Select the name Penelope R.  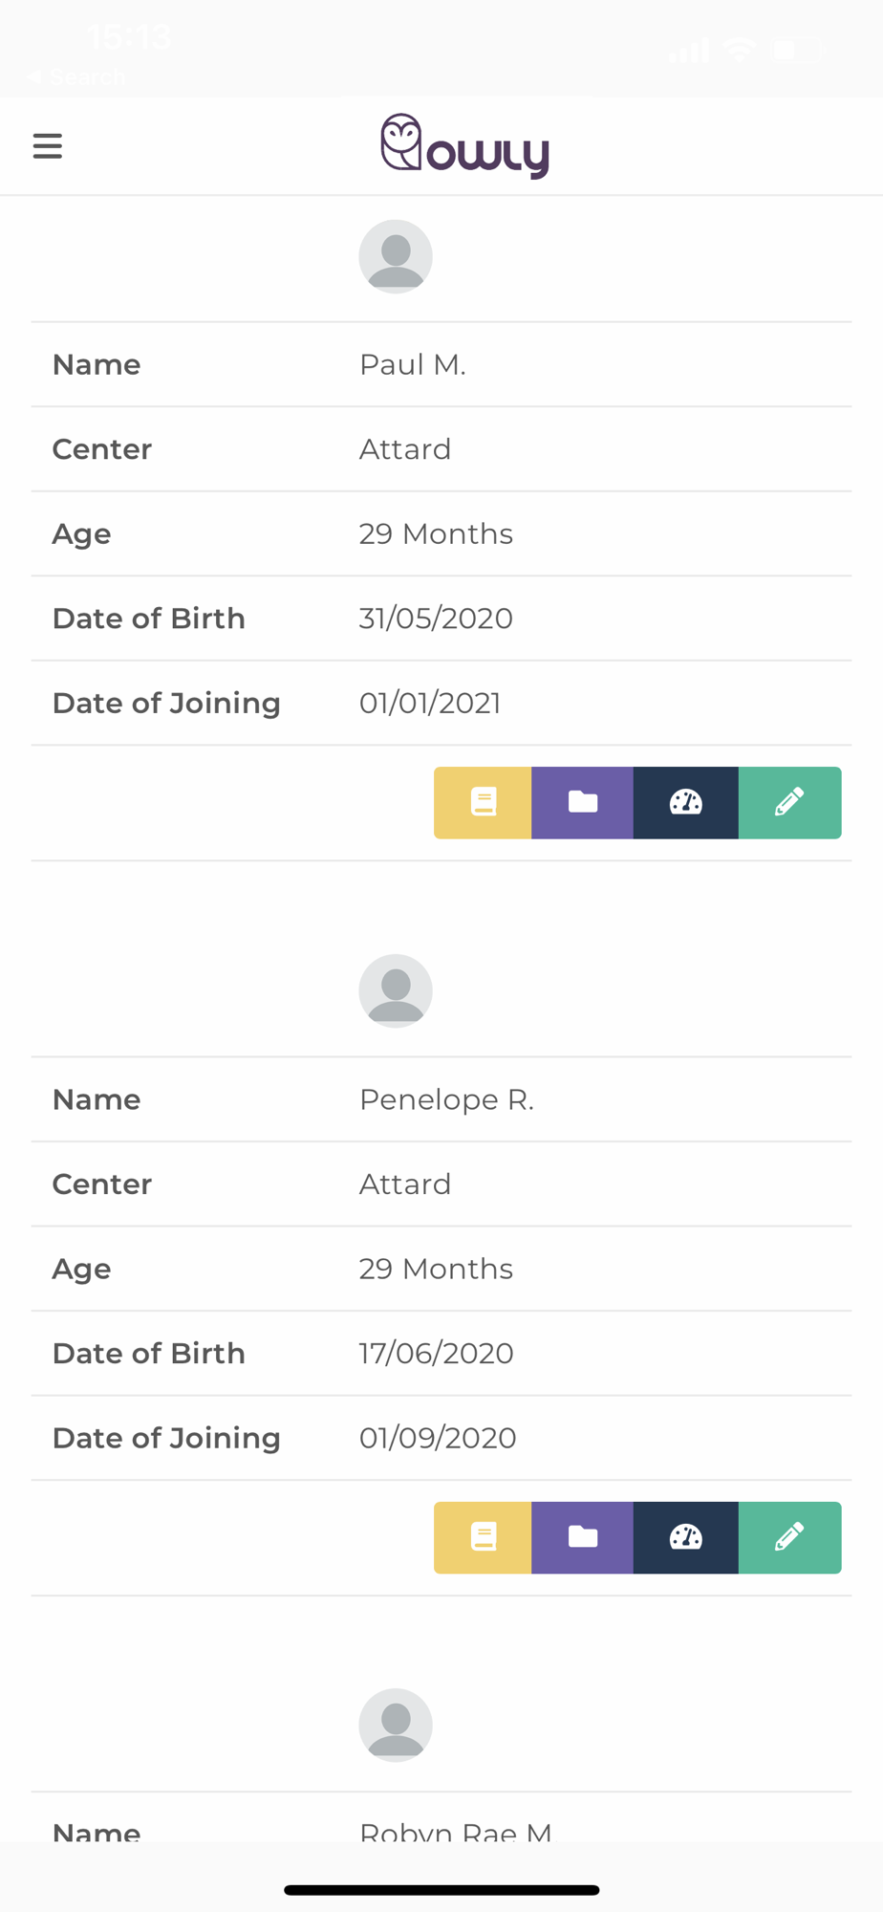click(446, 1099)
